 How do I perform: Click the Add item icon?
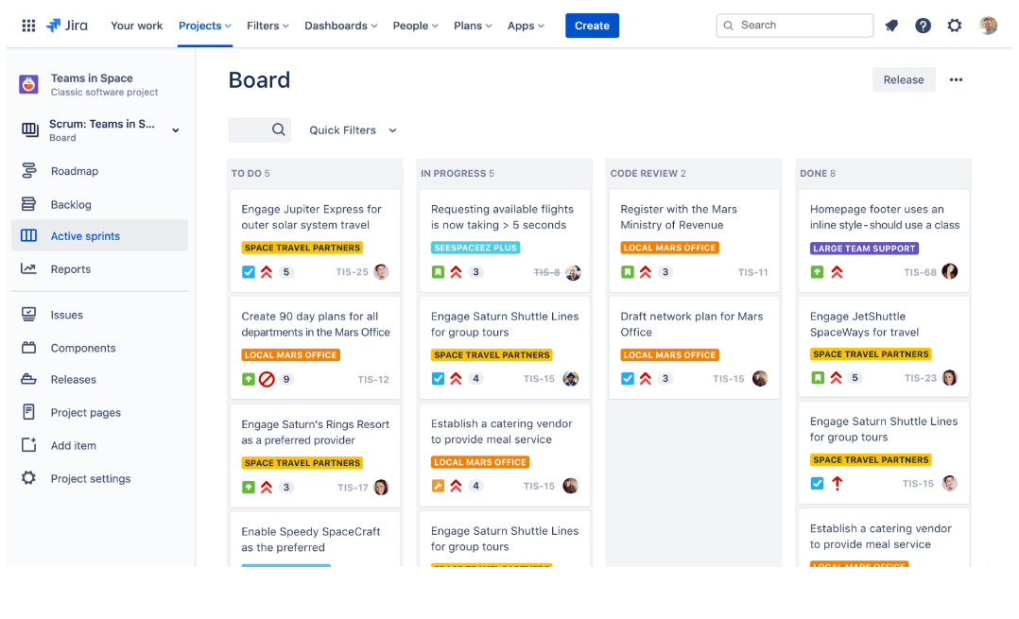click(x=28, y=445)
